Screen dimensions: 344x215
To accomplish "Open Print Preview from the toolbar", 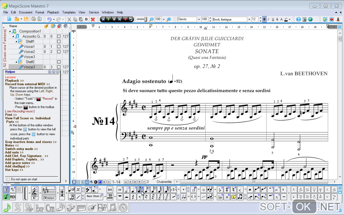I will (x=39, y=19).
